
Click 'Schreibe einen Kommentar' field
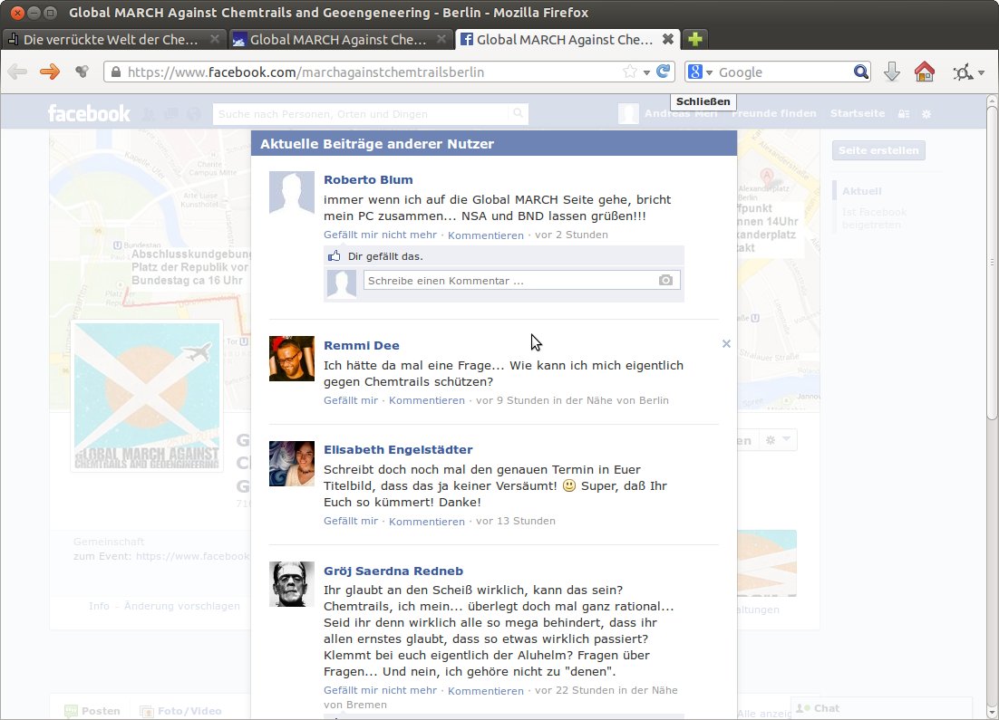pos(522,280)
